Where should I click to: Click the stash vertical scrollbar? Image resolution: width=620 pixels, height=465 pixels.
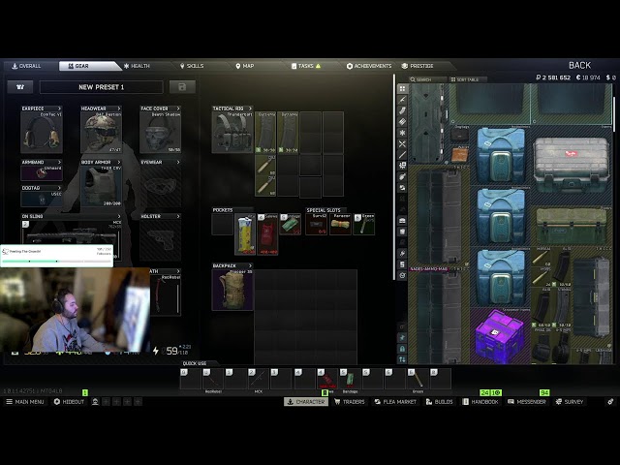[x=614, y=114]
